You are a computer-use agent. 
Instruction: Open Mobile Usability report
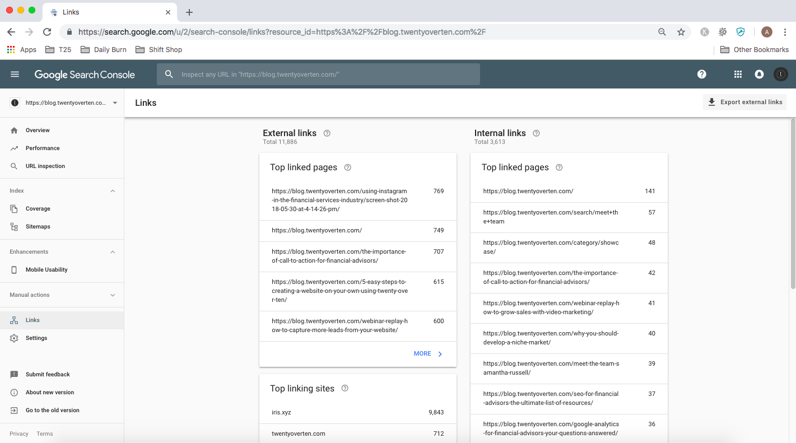pos(46,270)
